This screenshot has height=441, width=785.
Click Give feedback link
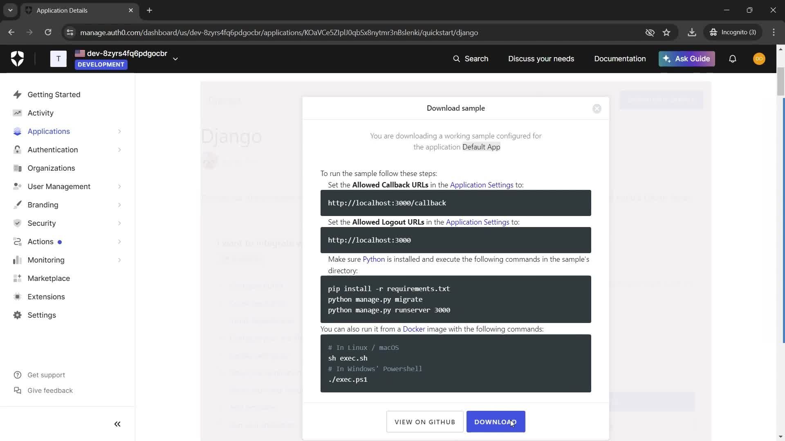[x=50, y=391]
